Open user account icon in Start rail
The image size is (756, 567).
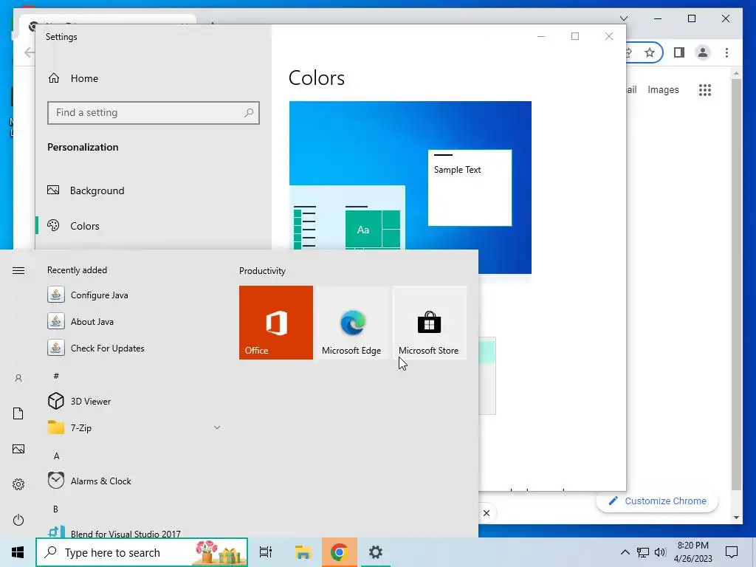(x=18, y=378)
